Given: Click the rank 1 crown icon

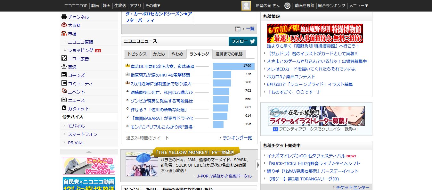Looking at the screenshot, I should pos(127,66).
